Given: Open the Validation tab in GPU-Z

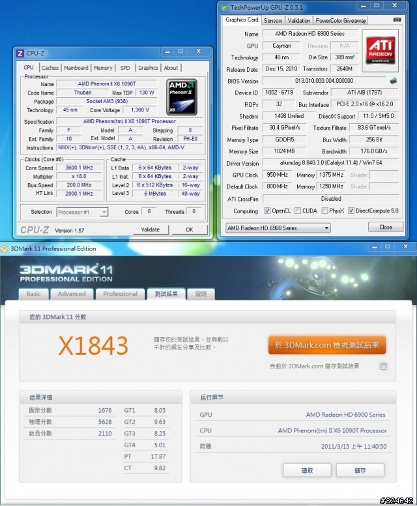Looking at the screenshot, I should pyautogui.click(x=299, y=20).
